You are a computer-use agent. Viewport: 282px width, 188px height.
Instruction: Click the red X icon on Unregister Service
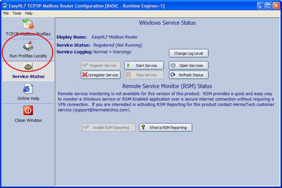pyautogui.click(x=84, y=75)
